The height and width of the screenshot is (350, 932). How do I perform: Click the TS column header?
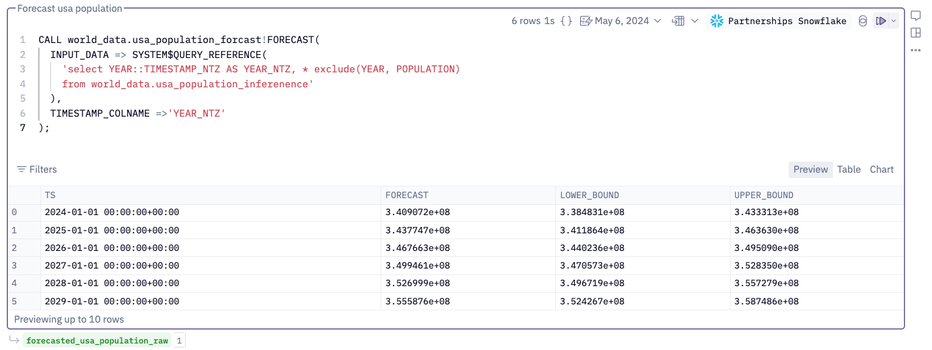click(210, 195)
